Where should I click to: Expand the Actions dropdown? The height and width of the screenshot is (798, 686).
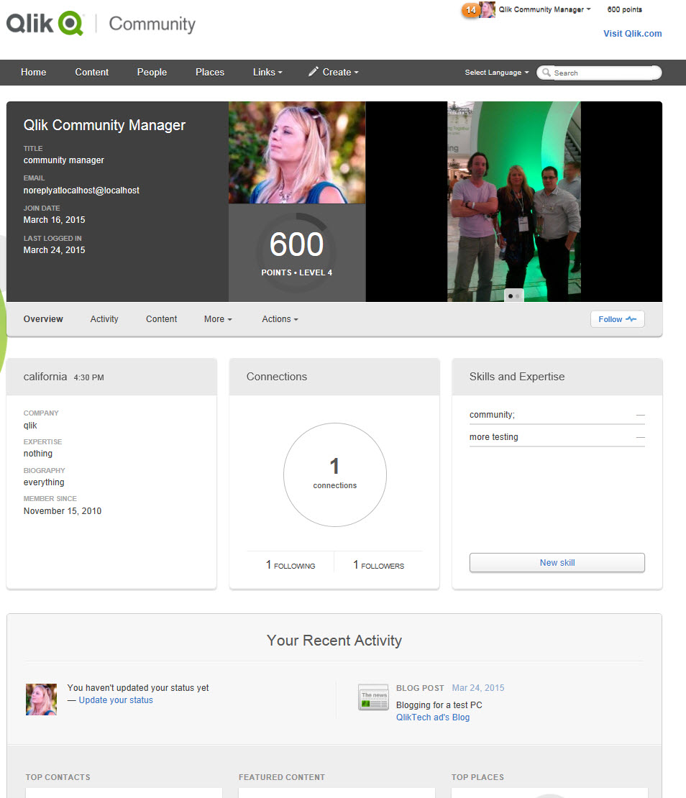coord(280,319)
